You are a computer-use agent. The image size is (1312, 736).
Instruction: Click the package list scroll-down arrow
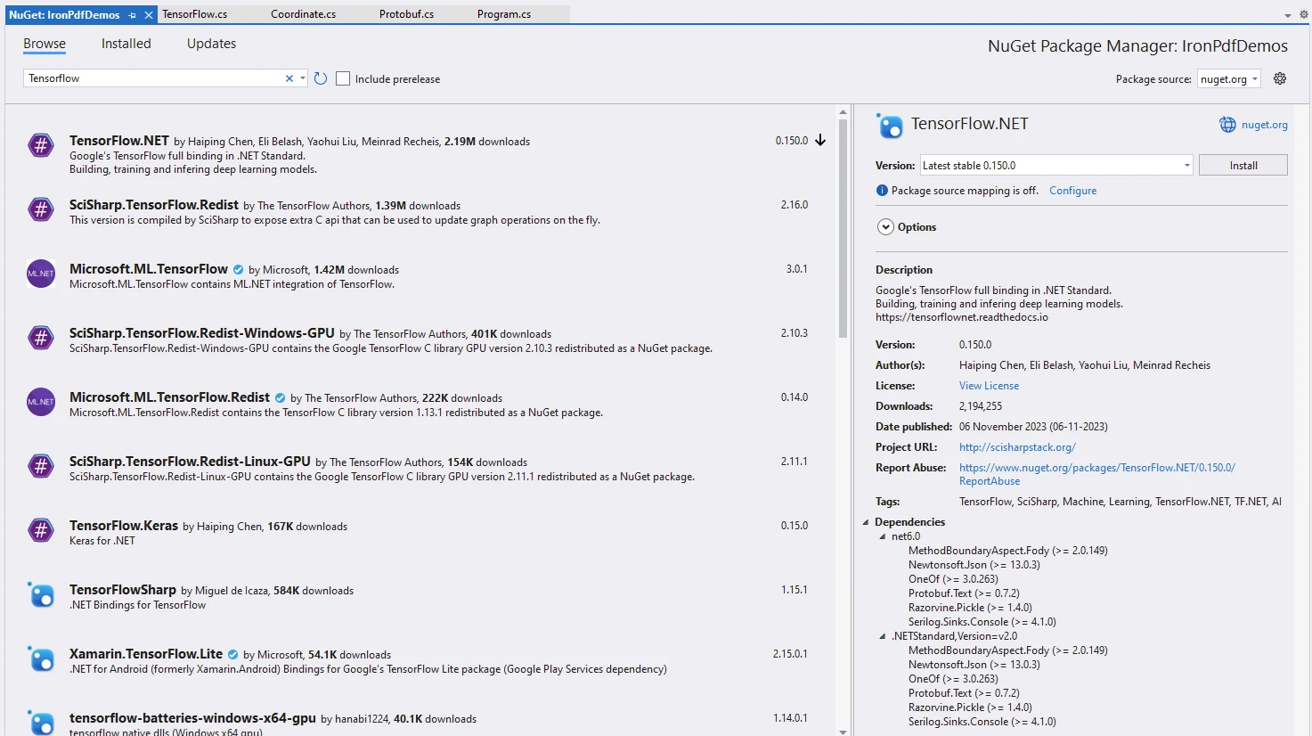click(843, 732)
